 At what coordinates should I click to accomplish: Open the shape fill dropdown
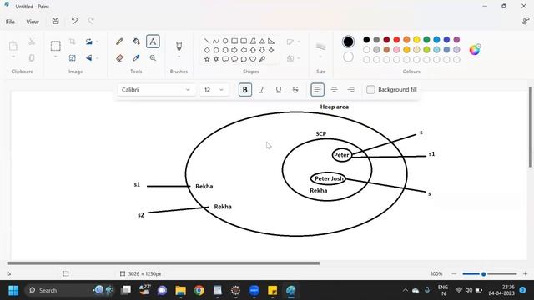pyautogui.click(x=299, y=58)
